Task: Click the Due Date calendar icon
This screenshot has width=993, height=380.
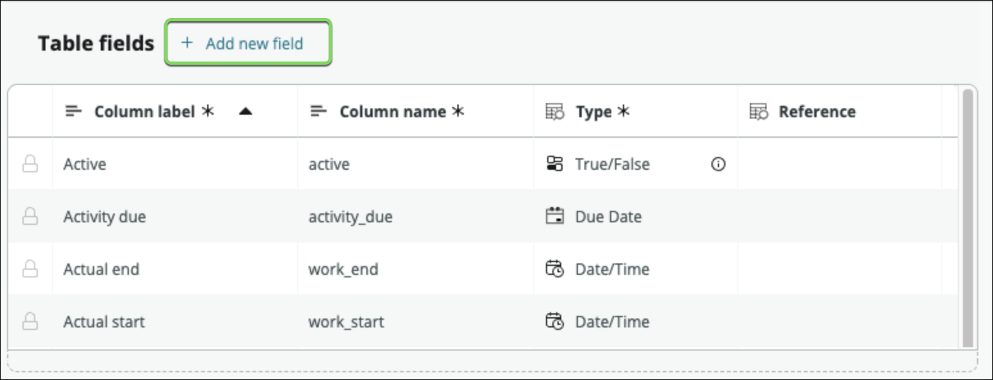Action: pos(554,217)
